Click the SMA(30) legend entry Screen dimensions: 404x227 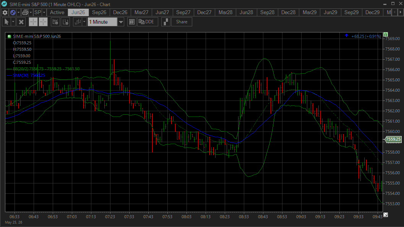[x=29, y=75]
